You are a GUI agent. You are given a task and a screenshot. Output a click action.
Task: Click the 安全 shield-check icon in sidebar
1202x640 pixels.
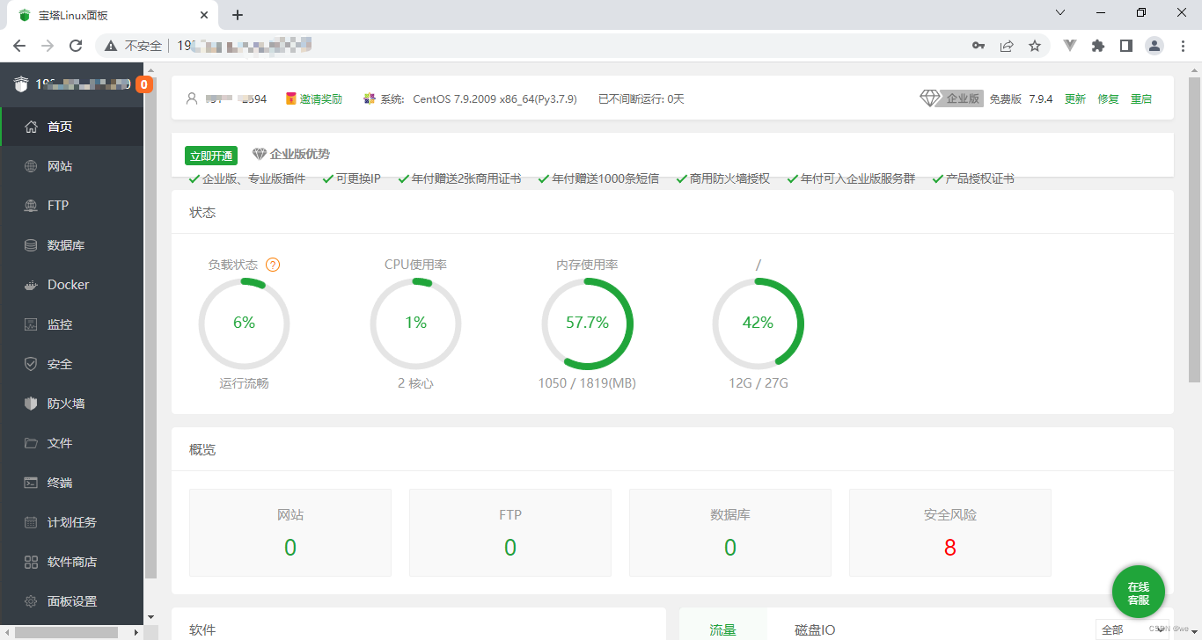pos(31,364)
